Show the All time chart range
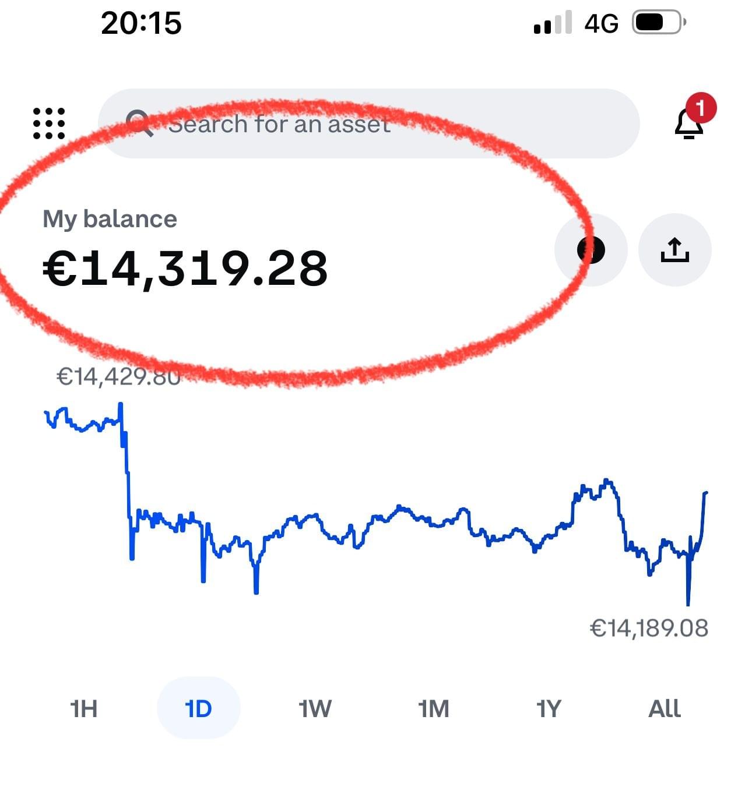The height and width of the screenshot is (787, 752). tap(664, 708)
